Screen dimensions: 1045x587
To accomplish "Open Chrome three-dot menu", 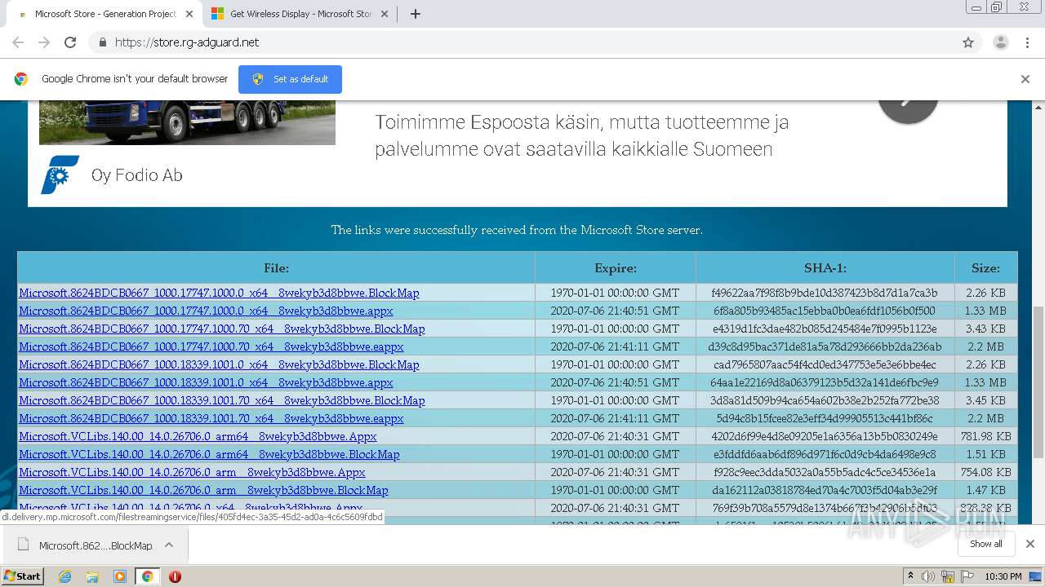I will (1028, 42).
